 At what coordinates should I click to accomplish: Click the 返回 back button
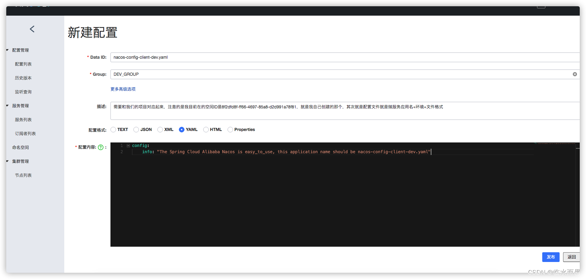[572, 257]
